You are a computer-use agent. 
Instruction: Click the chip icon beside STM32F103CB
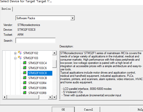coord(25,78)
